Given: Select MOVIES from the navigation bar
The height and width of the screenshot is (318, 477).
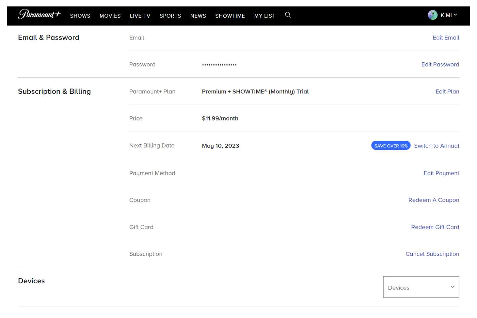Looking at the screenshot, I should click(110, 16).
